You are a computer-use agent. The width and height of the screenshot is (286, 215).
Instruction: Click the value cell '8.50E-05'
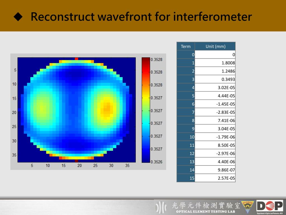click(x=215, y=145)
